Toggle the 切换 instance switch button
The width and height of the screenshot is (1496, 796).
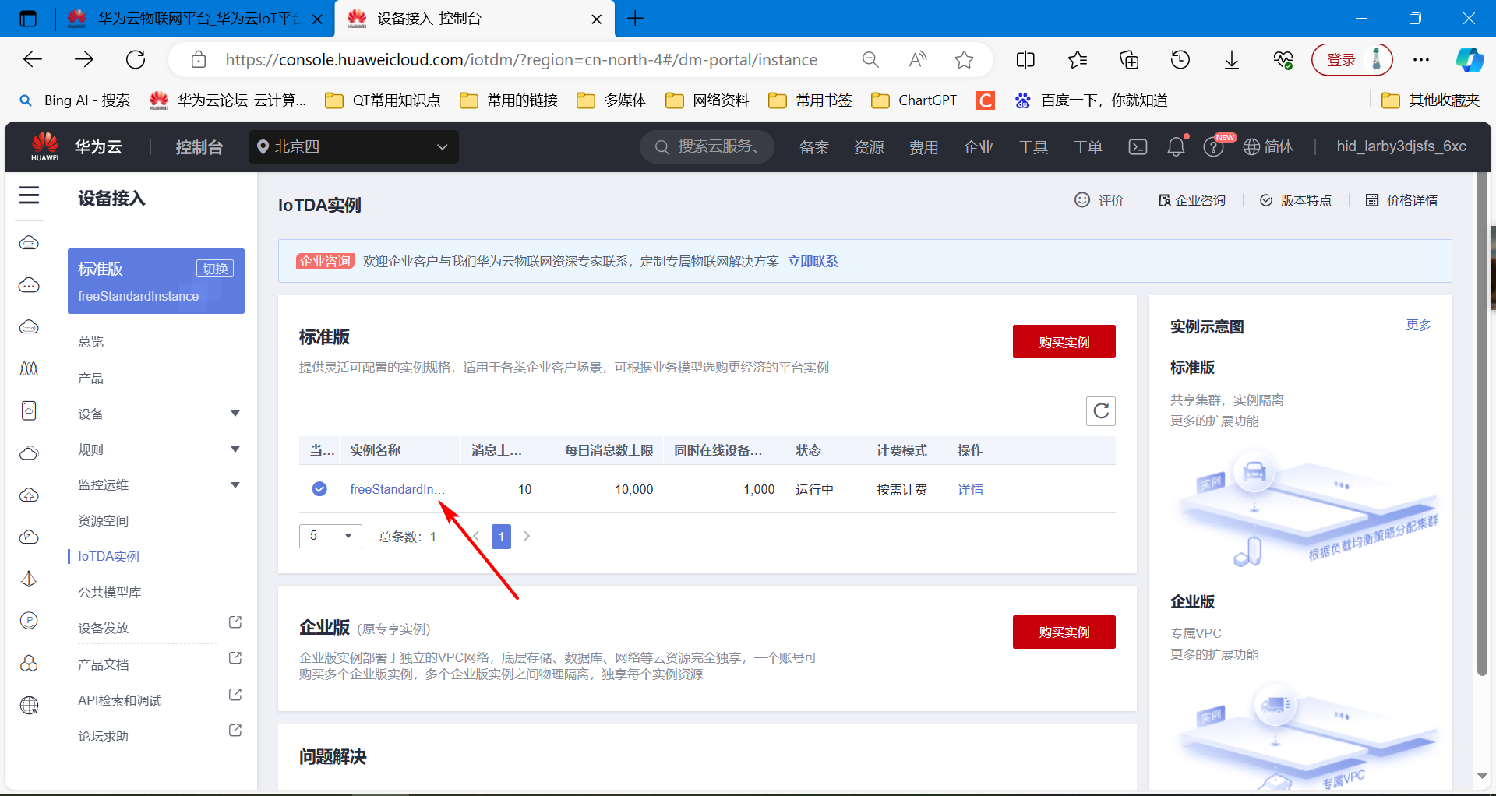pyautogui.click(x=215, y=269)
